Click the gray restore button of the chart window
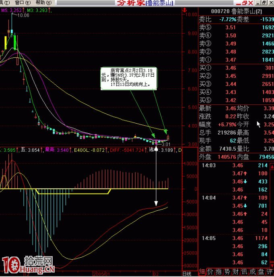274x277 pixels. pyautogui.click(x=264, y=3)
